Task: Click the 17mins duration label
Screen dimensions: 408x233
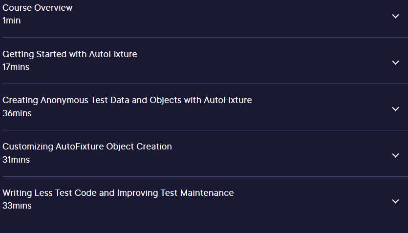Action: 16,67
